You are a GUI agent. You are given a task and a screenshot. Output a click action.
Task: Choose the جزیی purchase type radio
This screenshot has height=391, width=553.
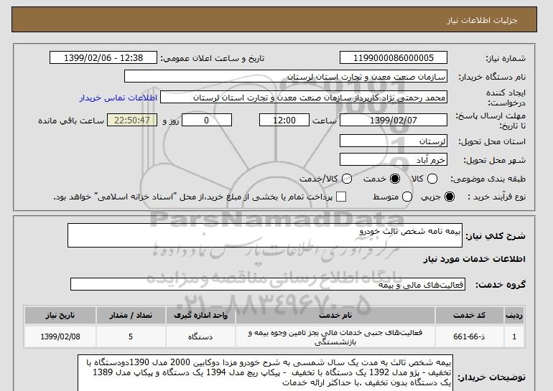[x=450, y=197]
